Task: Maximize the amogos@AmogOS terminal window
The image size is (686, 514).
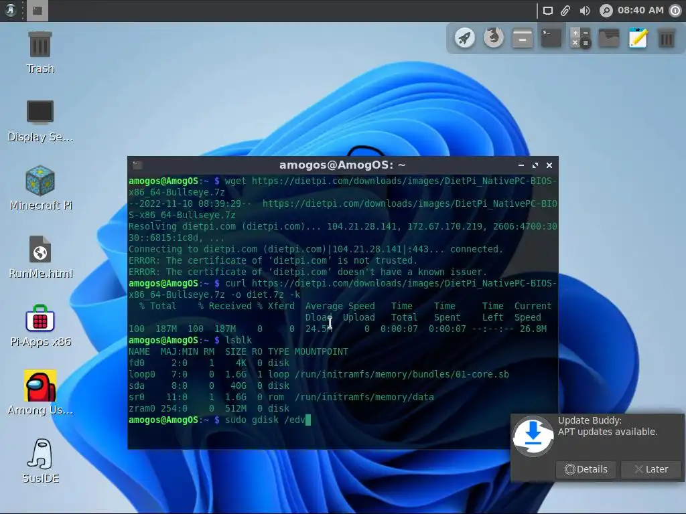Action: (535, 165)
